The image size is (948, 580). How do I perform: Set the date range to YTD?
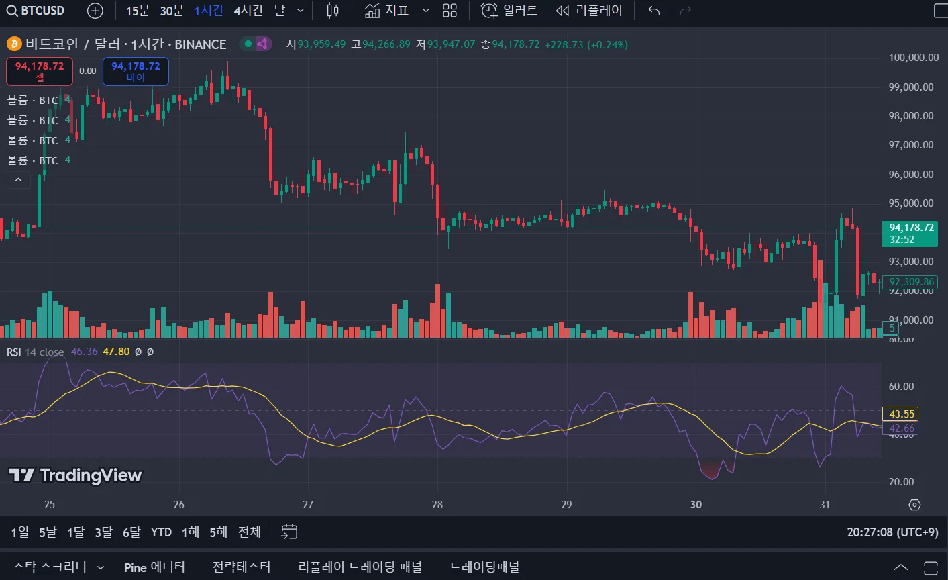point(161,532)
